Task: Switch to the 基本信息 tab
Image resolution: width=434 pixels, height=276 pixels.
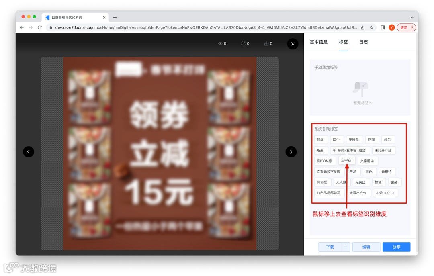Action: click(319, 42)
